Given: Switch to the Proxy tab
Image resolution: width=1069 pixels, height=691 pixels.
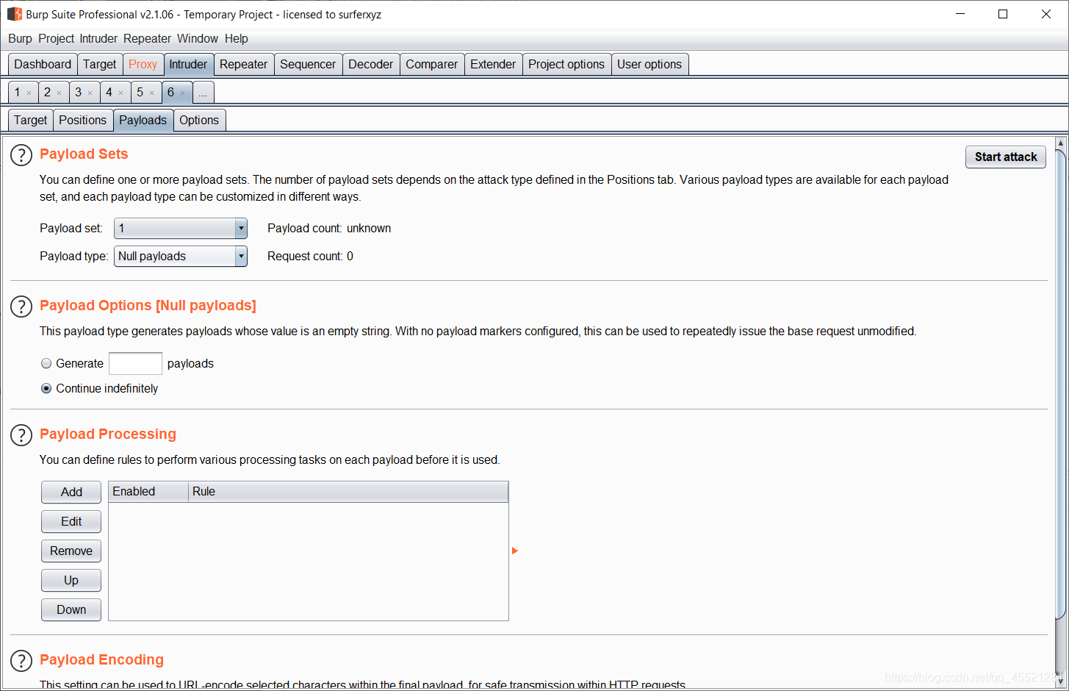Looking at the screenshot, I should 143,65.
